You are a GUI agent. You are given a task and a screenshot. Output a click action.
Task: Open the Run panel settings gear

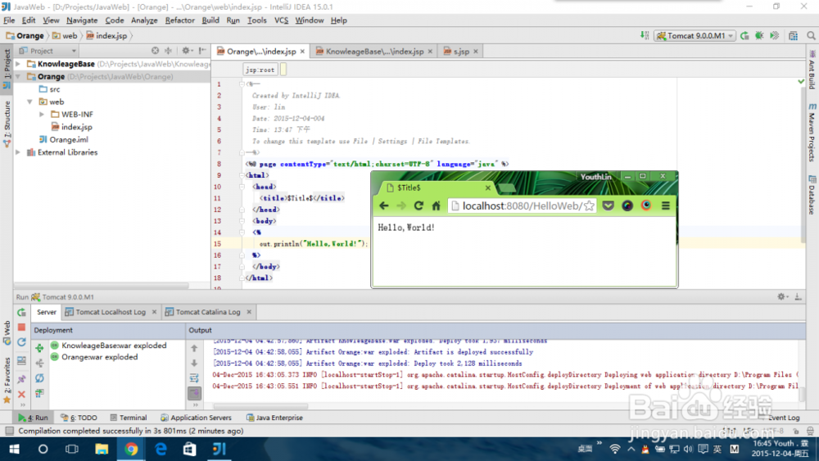782,296
